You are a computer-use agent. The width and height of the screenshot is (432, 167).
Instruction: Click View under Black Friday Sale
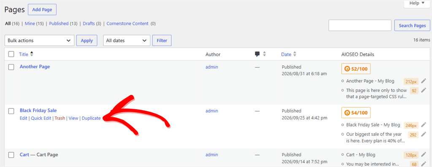tap(73, 118)
